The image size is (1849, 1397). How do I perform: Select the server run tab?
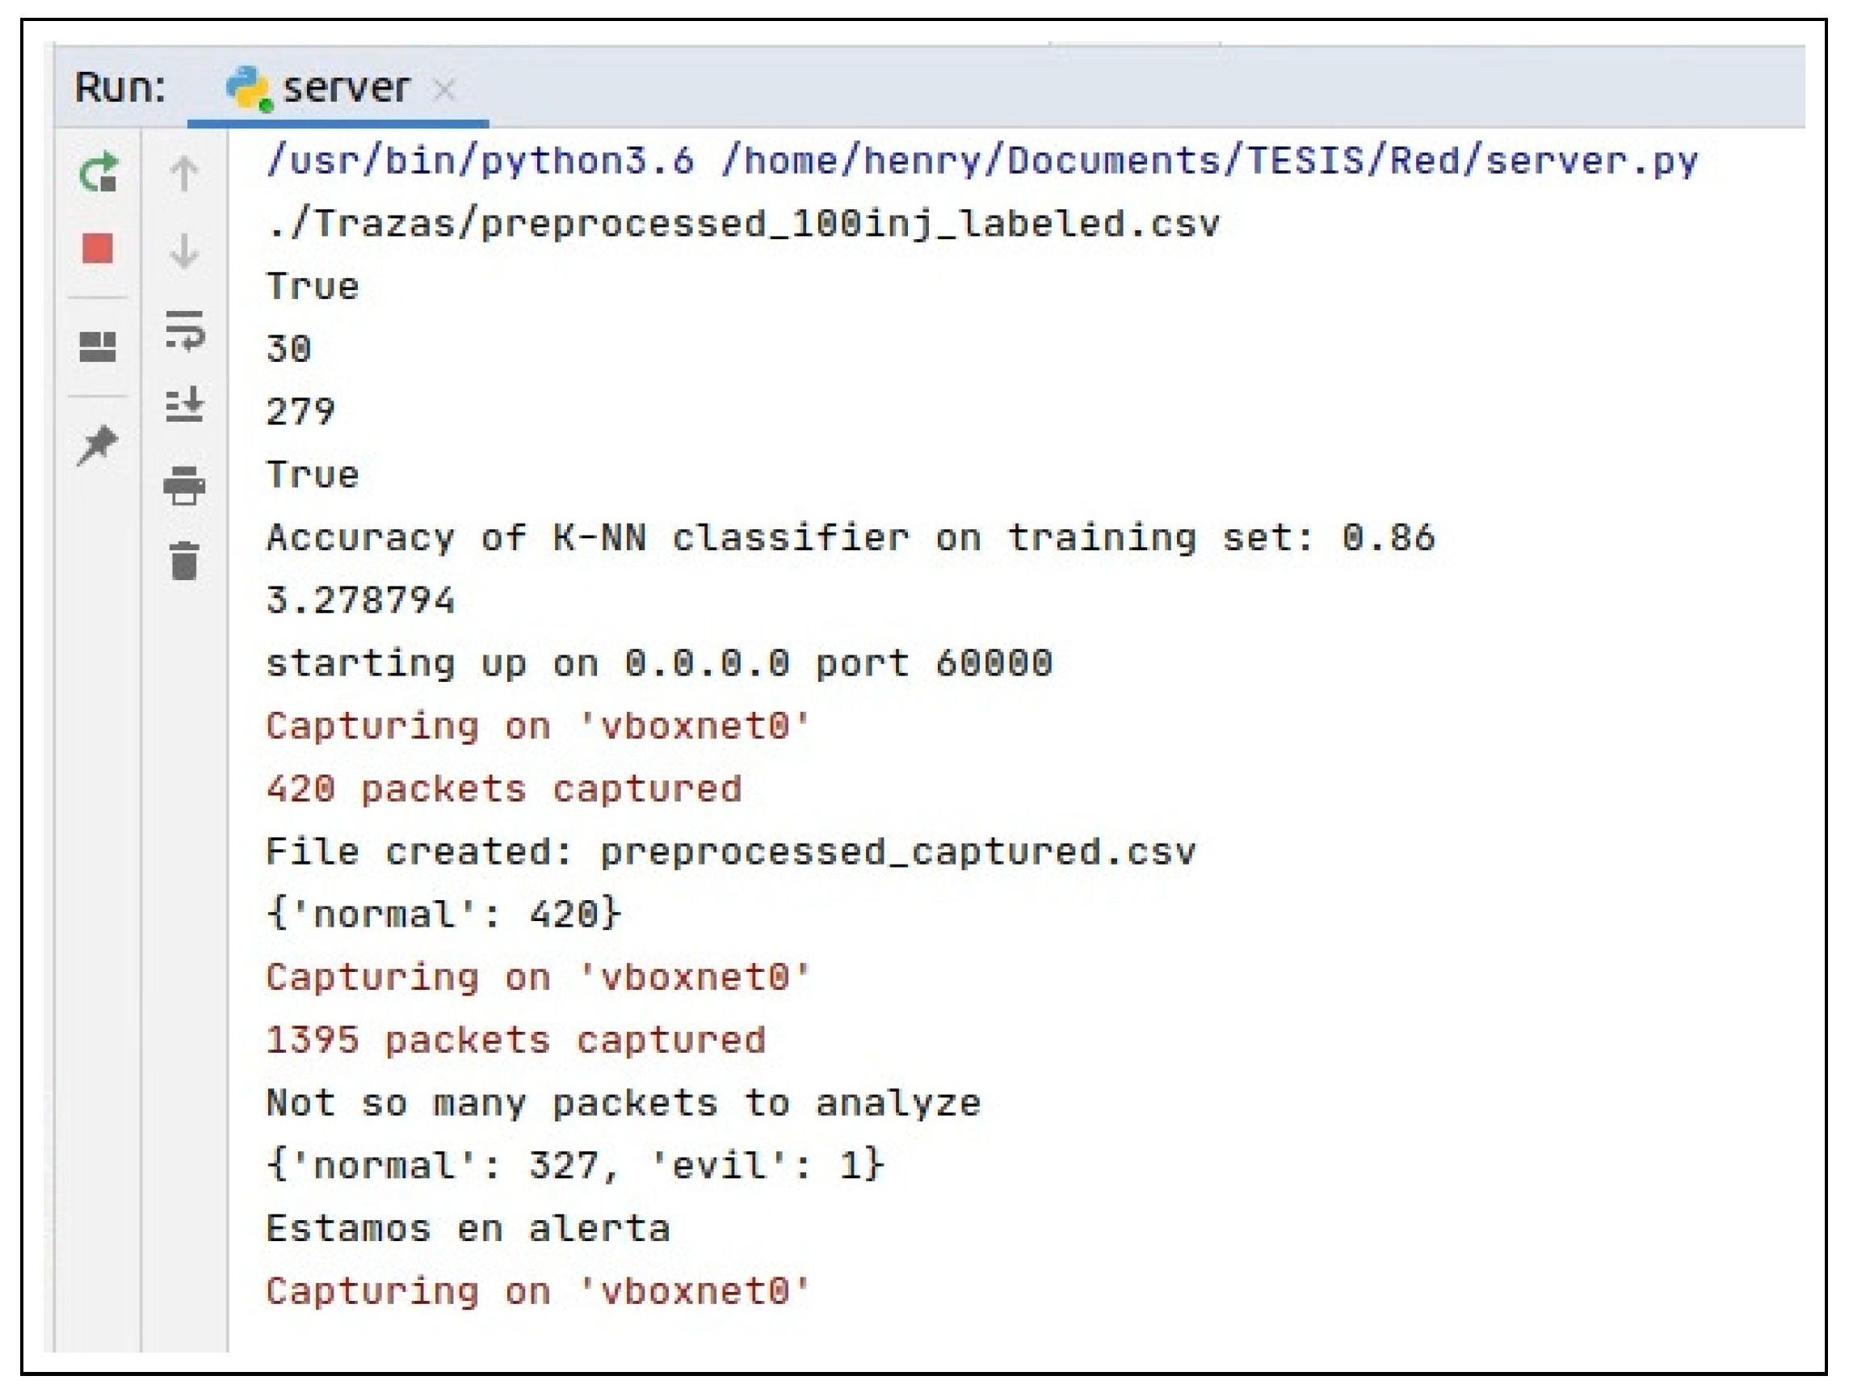click(x=344, y=88)
